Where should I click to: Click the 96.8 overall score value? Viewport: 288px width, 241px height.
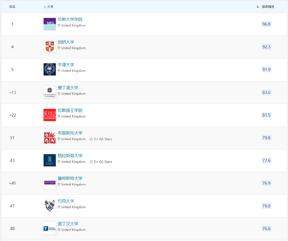click(x=266, y=24)
